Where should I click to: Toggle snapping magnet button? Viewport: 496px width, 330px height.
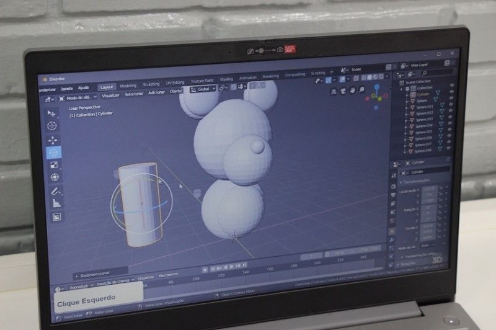[x=234, y=87]
